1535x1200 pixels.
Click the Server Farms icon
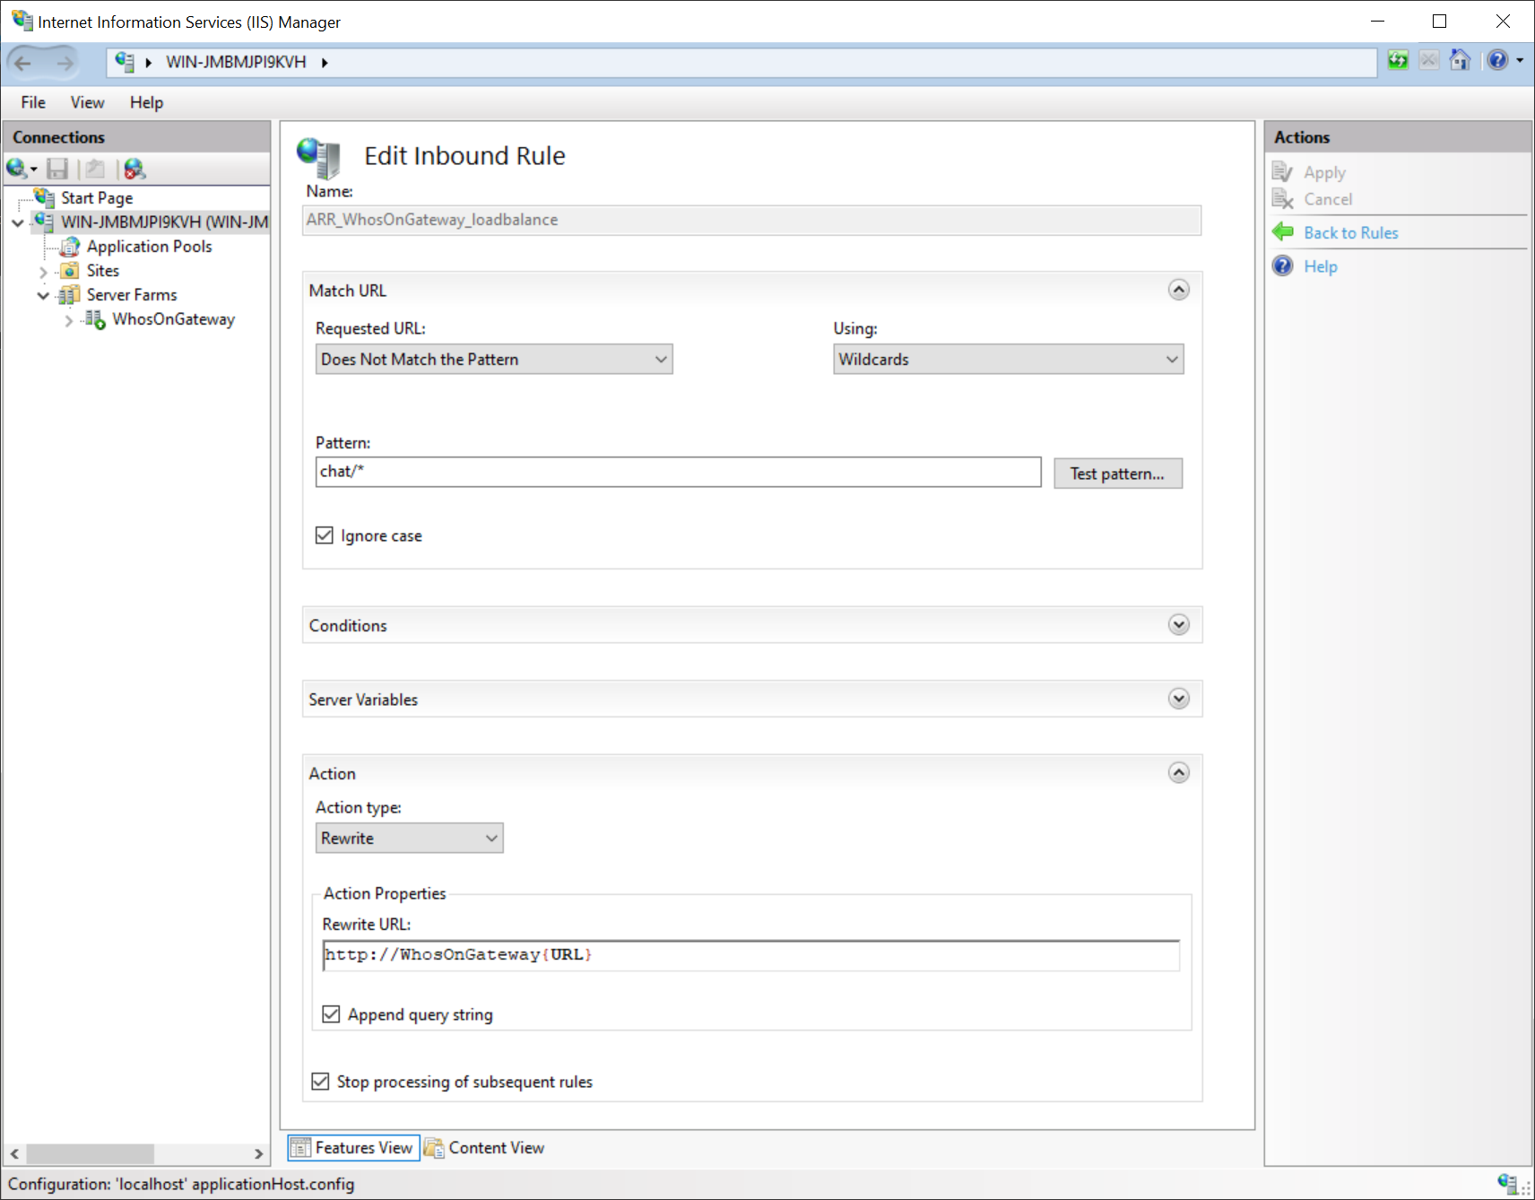coord(69,295)
